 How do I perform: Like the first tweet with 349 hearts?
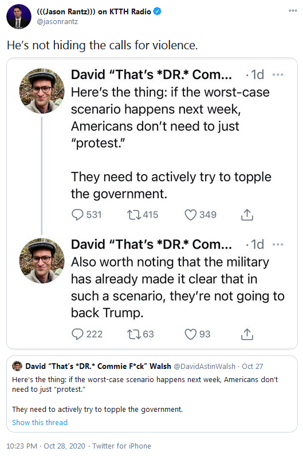coord(191,215)
